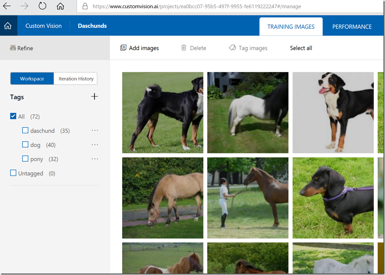The height and width of the screenshot is (275, 385).
Task: Click the daschund (35) tag label
Action: pos(50,131)
